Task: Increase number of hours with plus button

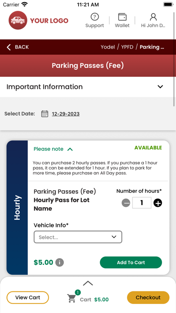Action: [x=158, y=203]
